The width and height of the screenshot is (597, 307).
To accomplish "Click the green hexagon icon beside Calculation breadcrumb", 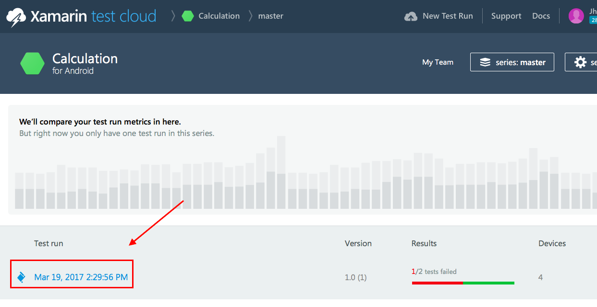I will [x=188, y=16].
